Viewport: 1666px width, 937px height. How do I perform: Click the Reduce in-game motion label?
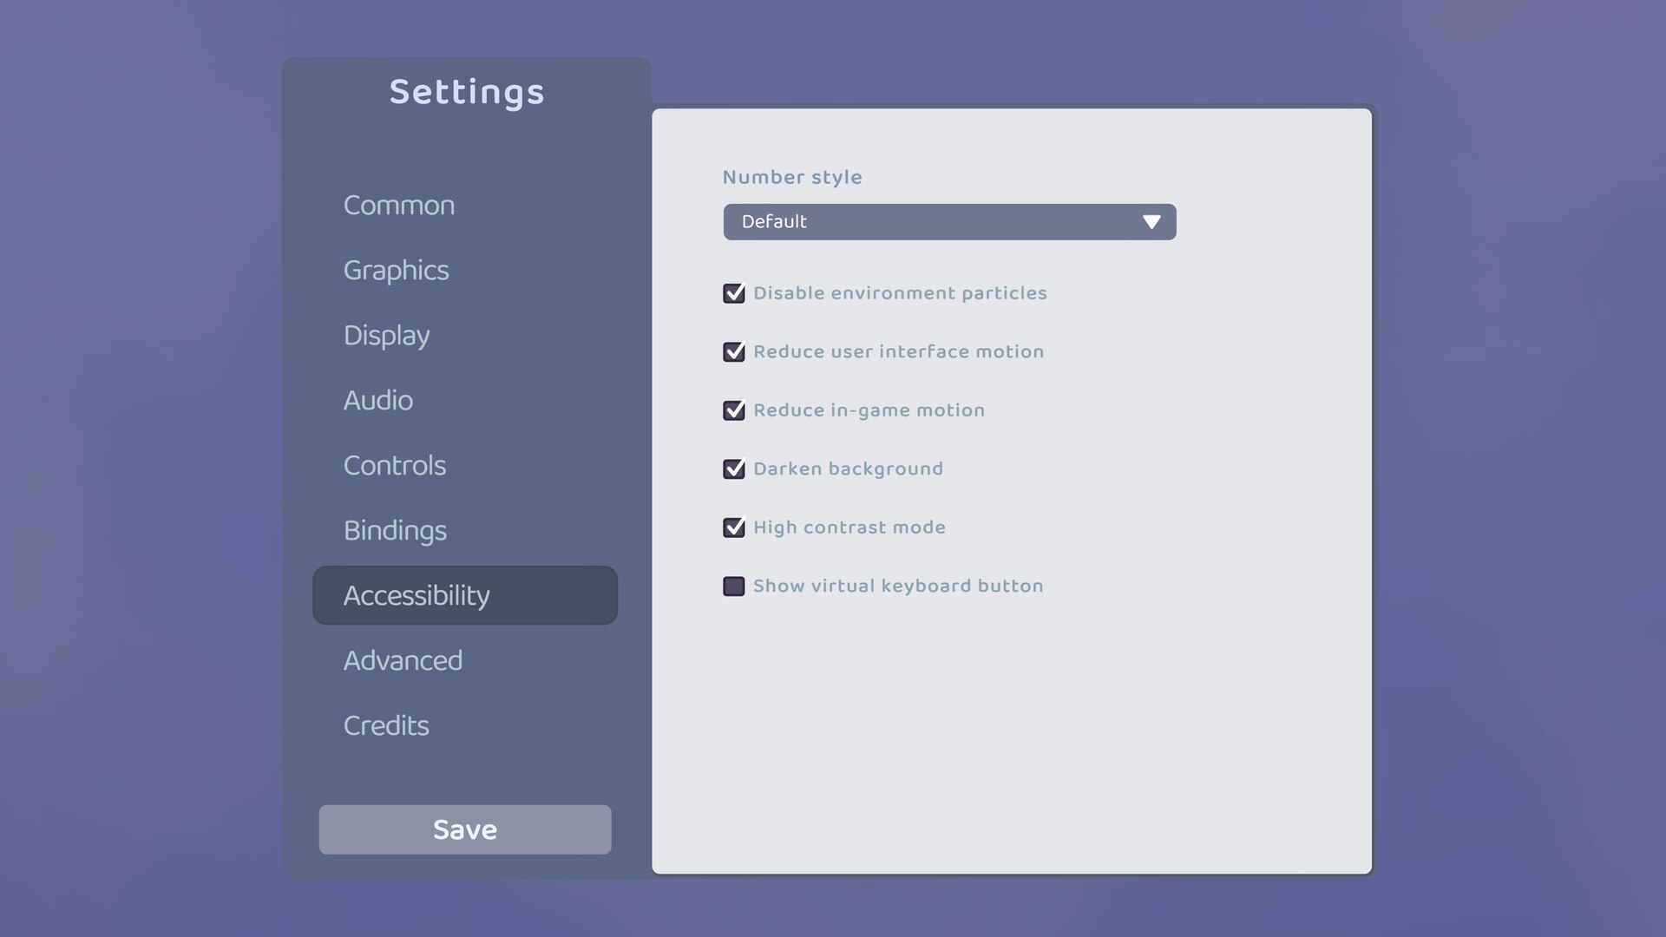pos(869,410)
